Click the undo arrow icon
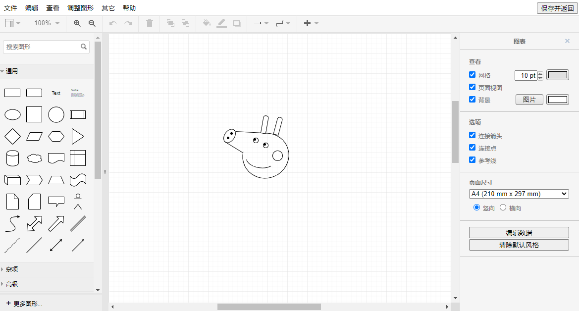The height and width of the screenshot is (311, 579). pyautogui.click(x=113, y=23)
